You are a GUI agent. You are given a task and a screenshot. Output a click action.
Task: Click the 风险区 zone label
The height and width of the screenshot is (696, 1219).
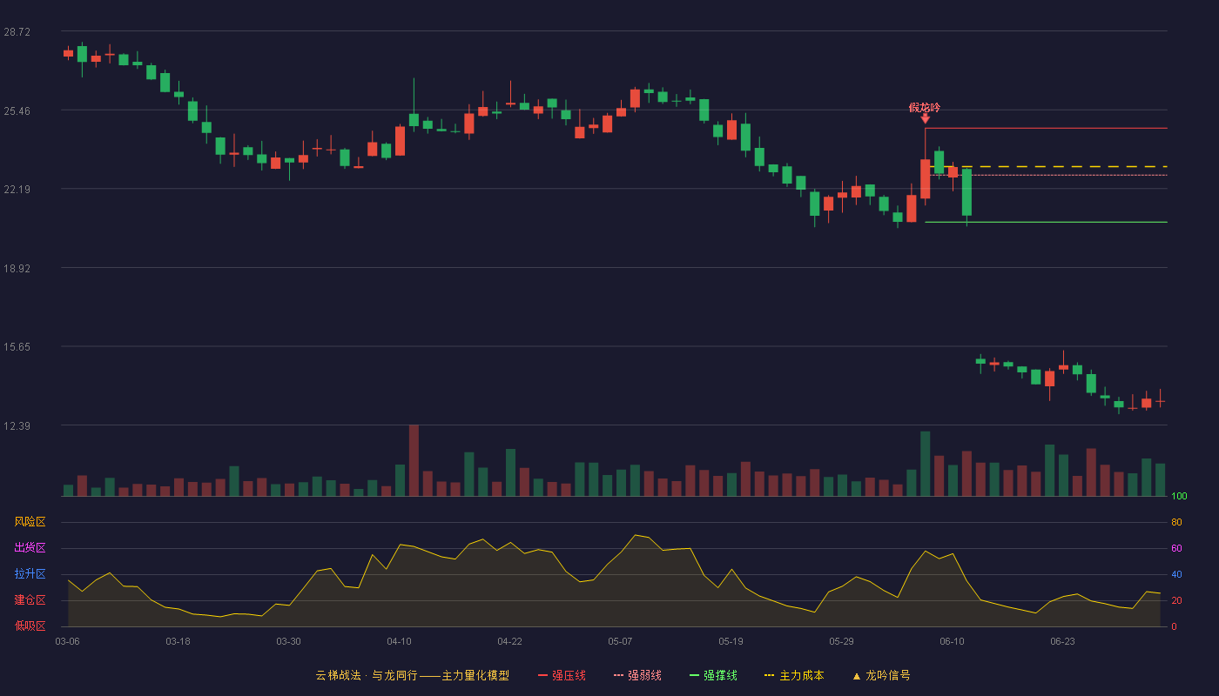pos(30,522)
